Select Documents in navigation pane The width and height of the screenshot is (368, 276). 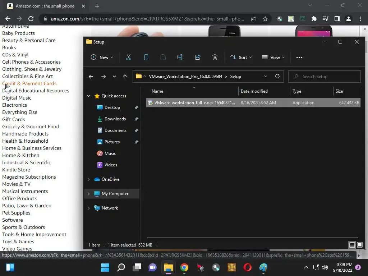click(x=115, y=130)
